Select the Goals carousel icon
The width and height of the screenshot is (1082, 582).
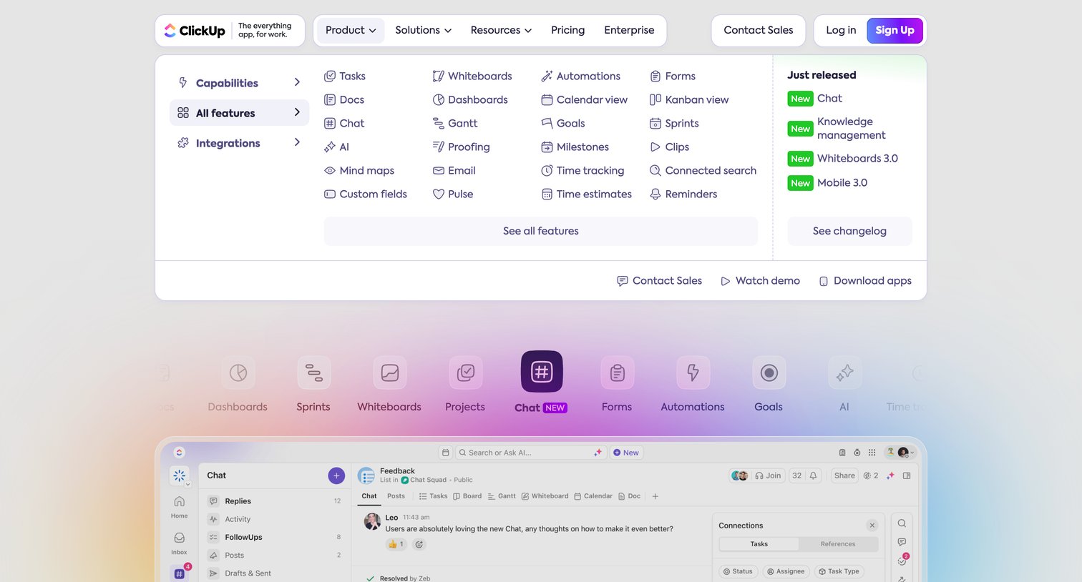(x=769, y=373)
